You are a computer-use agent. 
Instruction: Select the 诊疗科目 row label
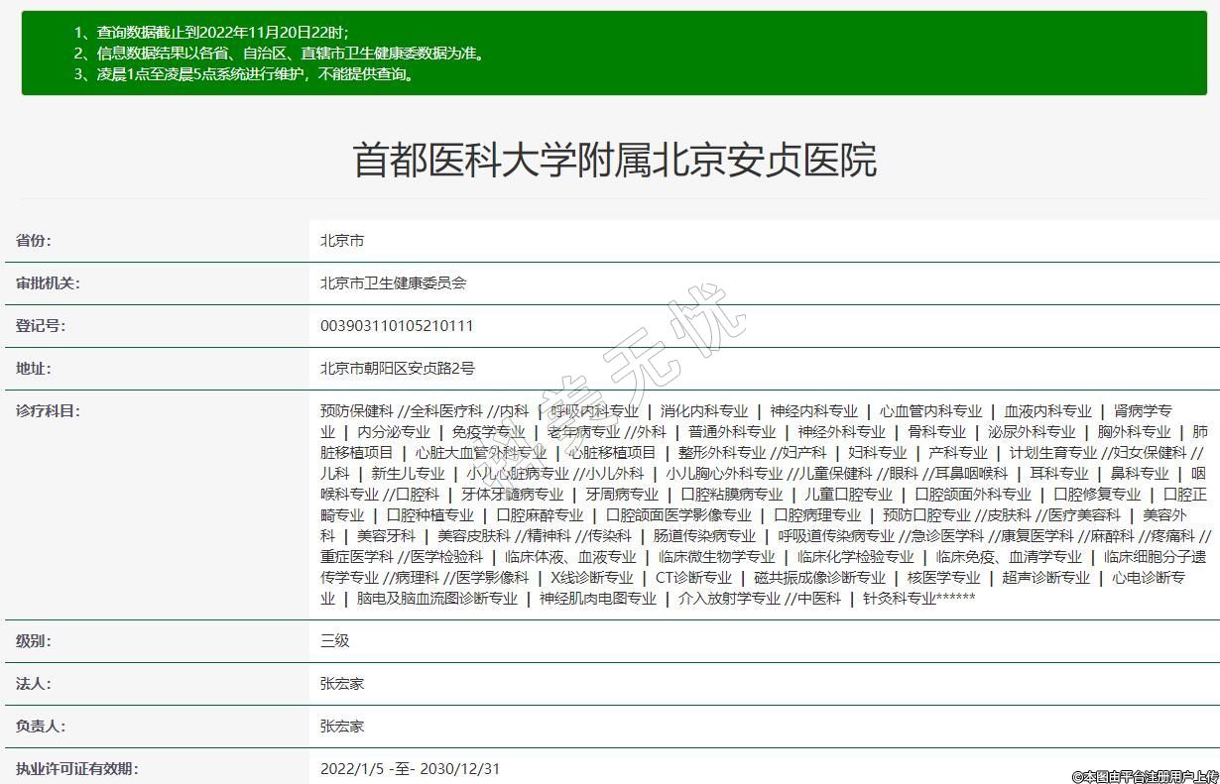48,411
